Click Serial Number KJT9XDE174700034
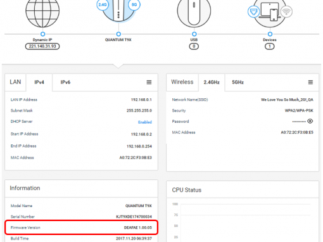323x242 pixels. tap(134, 217)
